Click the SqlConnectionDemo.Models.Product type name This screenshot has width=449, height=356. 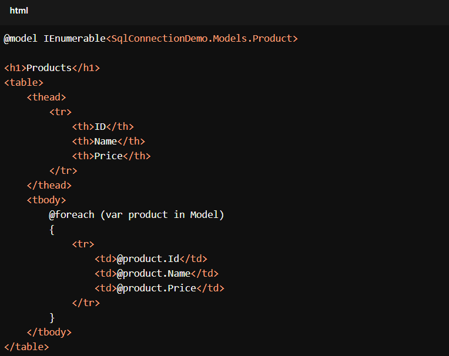(x=202, y=39)
